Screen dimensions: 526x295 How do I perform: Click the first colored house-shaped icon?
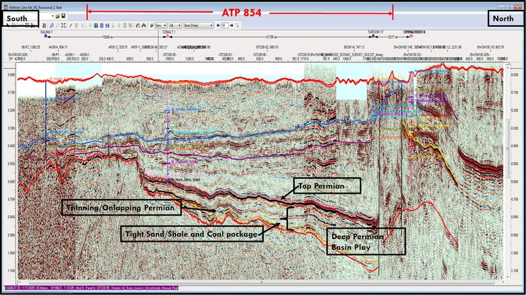pyautogui.click(x=138, y=26)
